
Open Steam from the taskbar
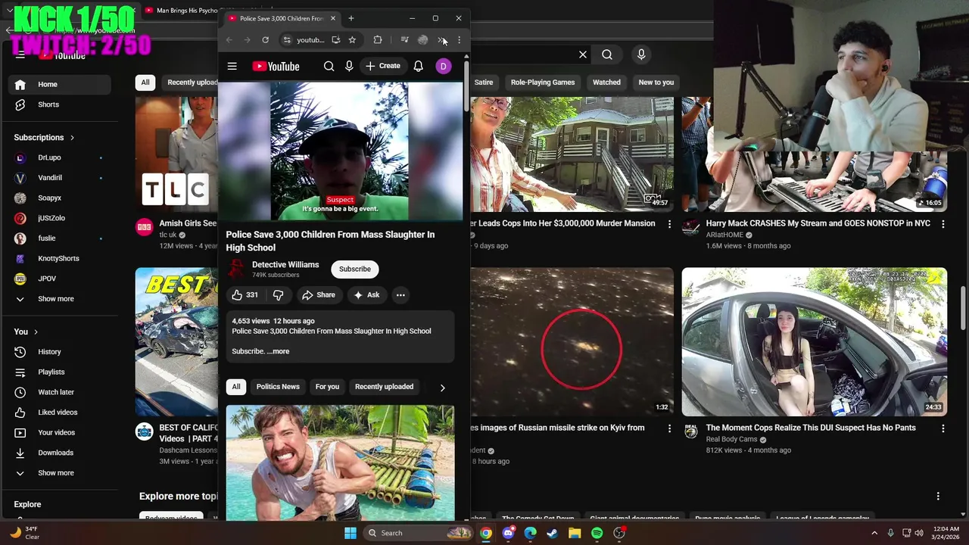pos(553,533)
